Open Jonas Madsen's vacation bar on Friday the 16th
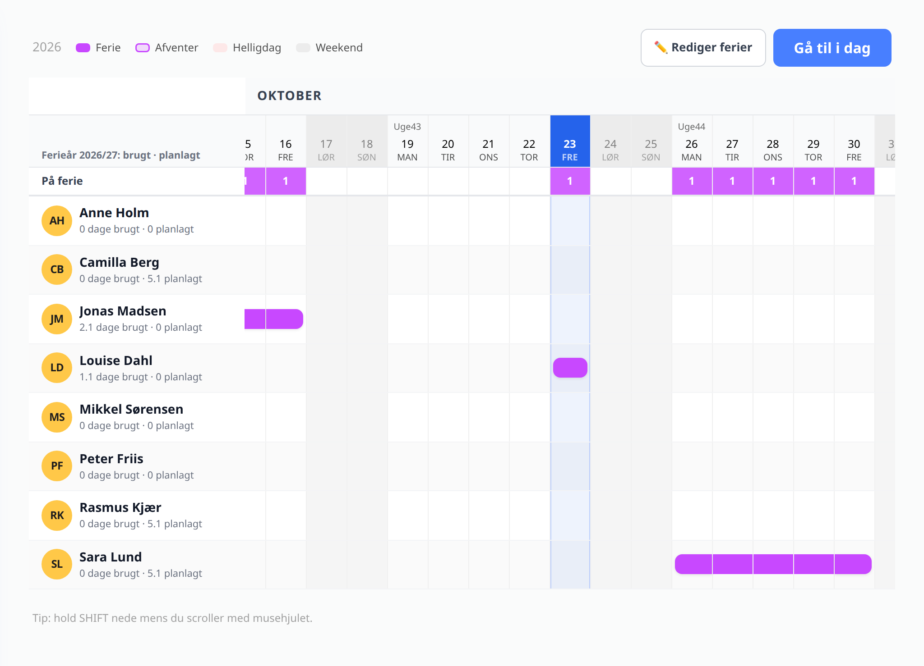This screenshot has width=924, height=666. (285, 319)
